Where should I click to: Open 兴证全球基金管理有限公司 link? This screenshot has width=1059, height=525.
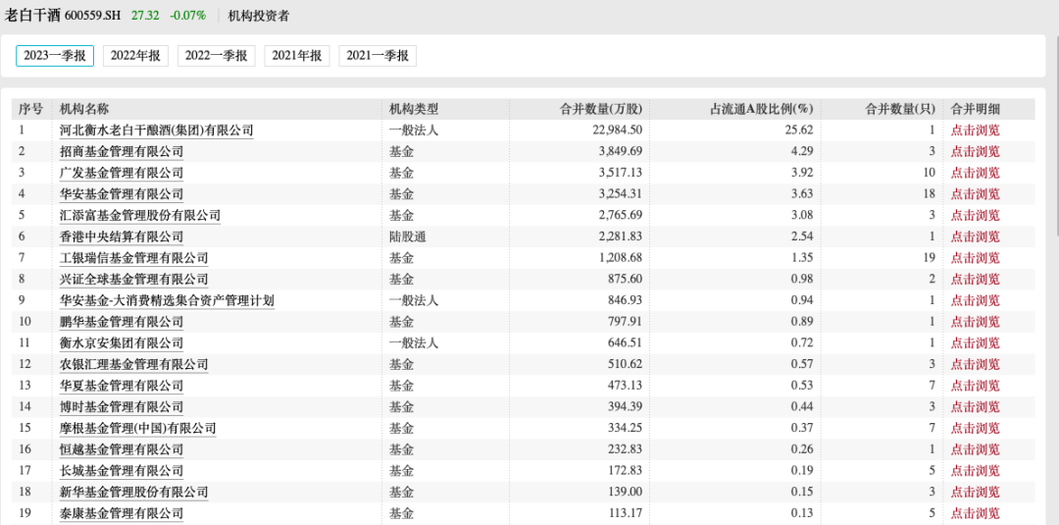(x=133, y=279)
